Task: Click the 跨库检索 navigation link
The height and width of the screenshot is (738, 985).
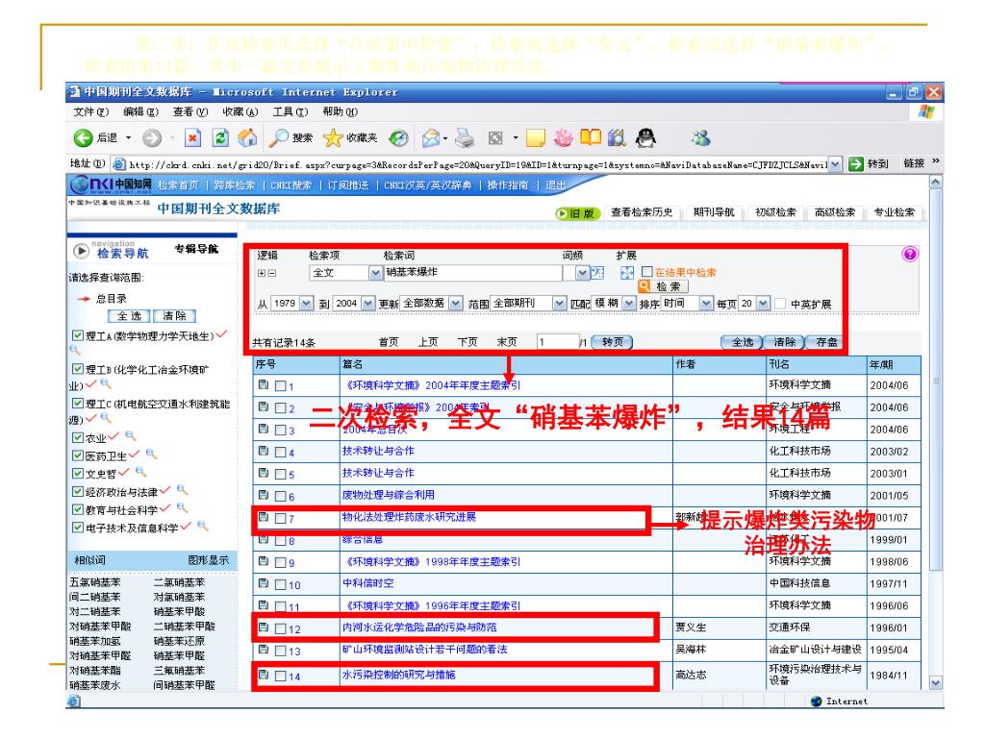Action: (x=235, y=185)
